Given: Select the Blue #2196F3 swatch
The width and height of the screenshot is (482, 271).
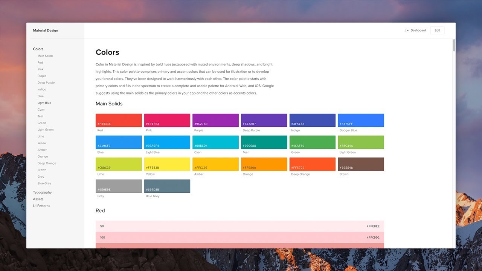Looking at the screenshot, I should coord(119,142).
